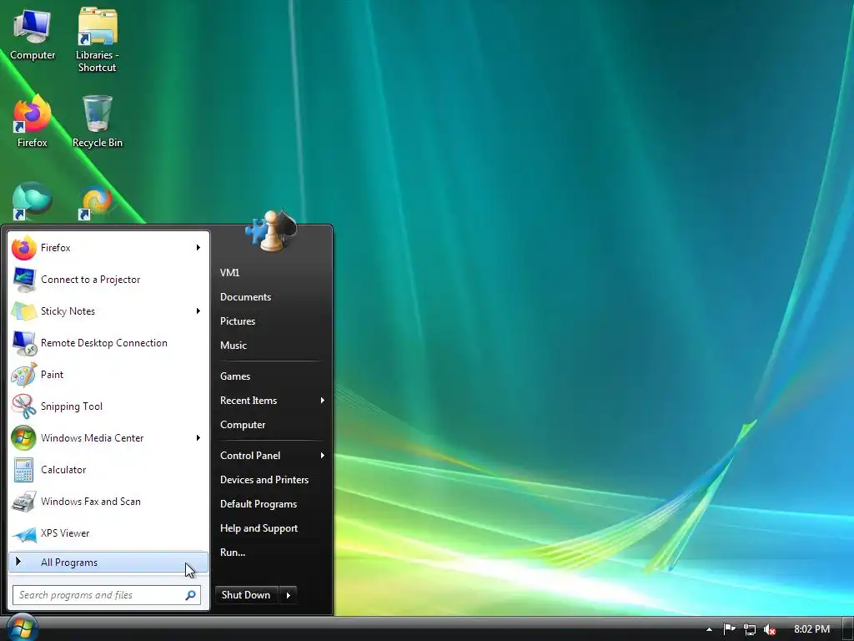Screen dimensions: 854x641
Task: Expand the Firefox jump list arrow
Action: [x=198, y=247]
